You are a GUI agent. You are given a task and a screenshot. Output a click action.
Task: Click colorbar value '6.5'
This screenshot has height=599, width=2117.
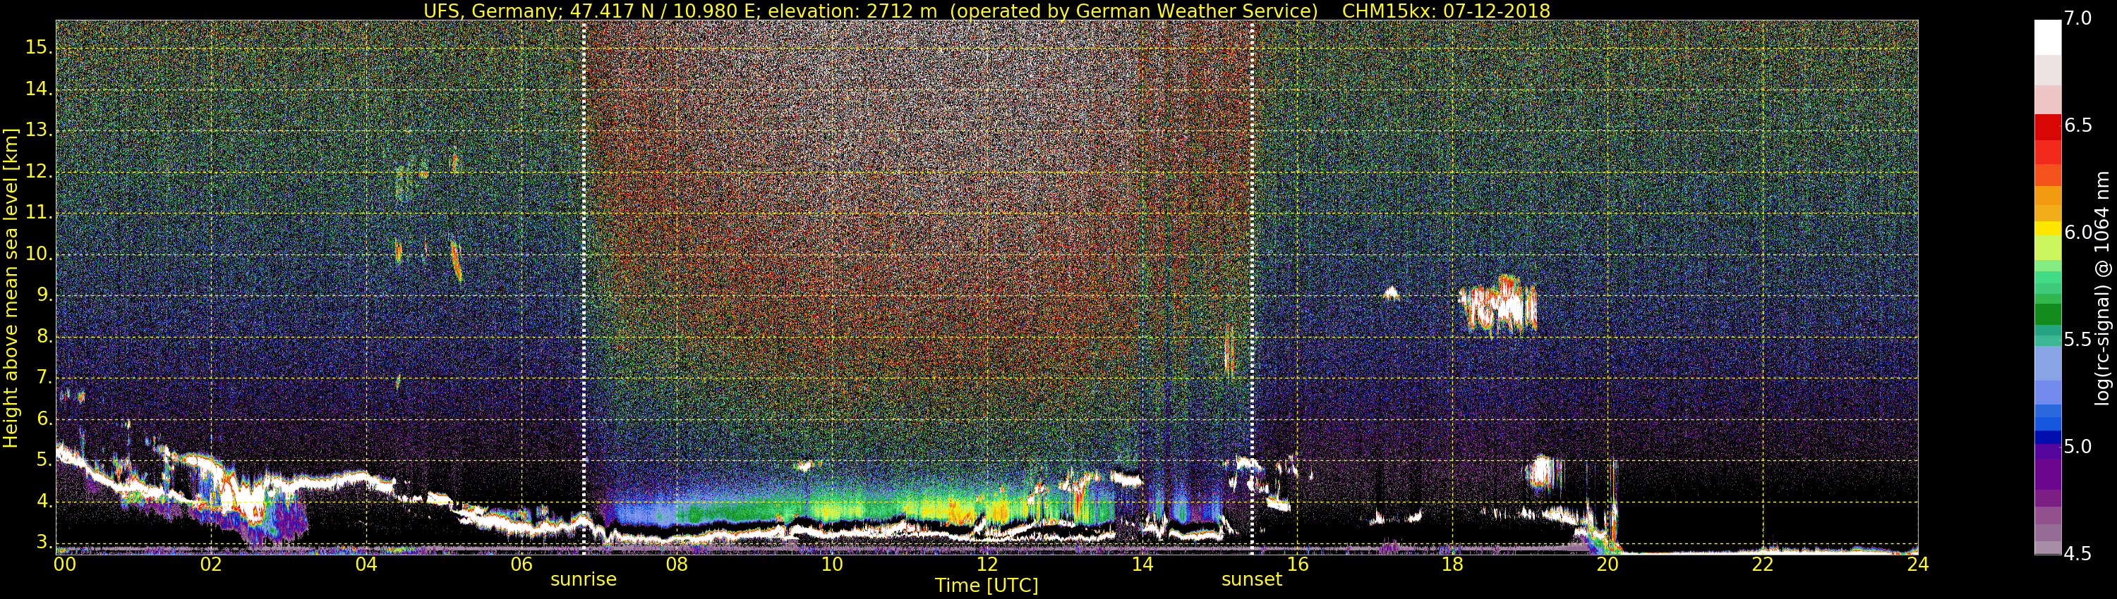[x=2078, y=125]
